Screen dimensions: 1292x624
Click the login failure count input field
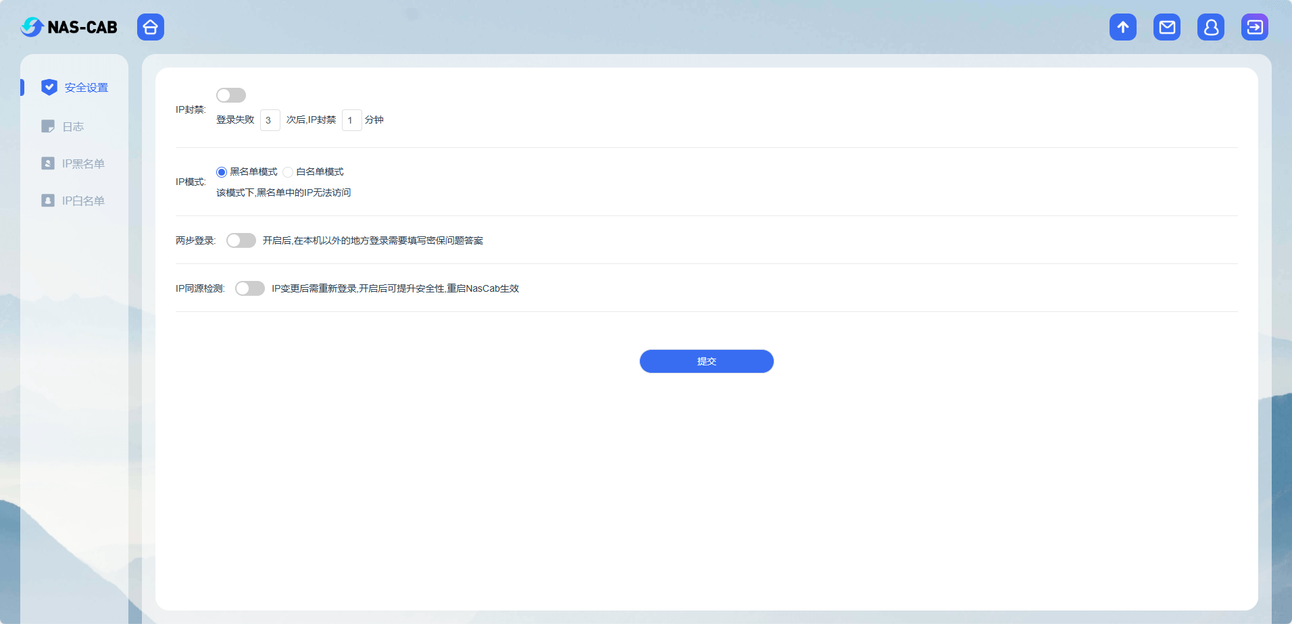coord(269,120)
